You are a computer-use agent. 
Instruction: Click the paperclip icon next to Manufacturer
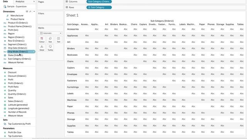7,15
